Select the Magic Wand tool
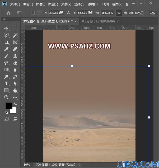Viewport: 159px width, 168px height. (x=15, y=35)
